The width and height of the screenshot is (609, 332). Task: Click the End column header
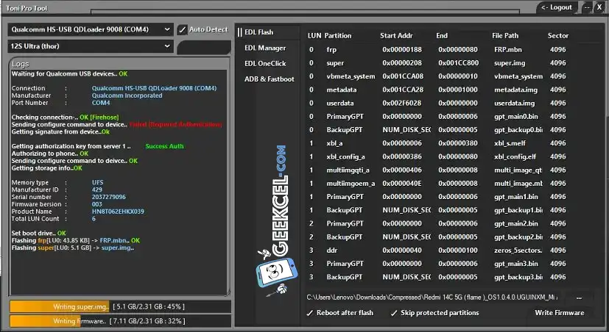tap(442, 36)
